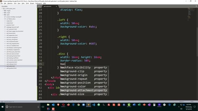198x111 pixels.
Task: Open the Find menu
Action: [15, 3]
